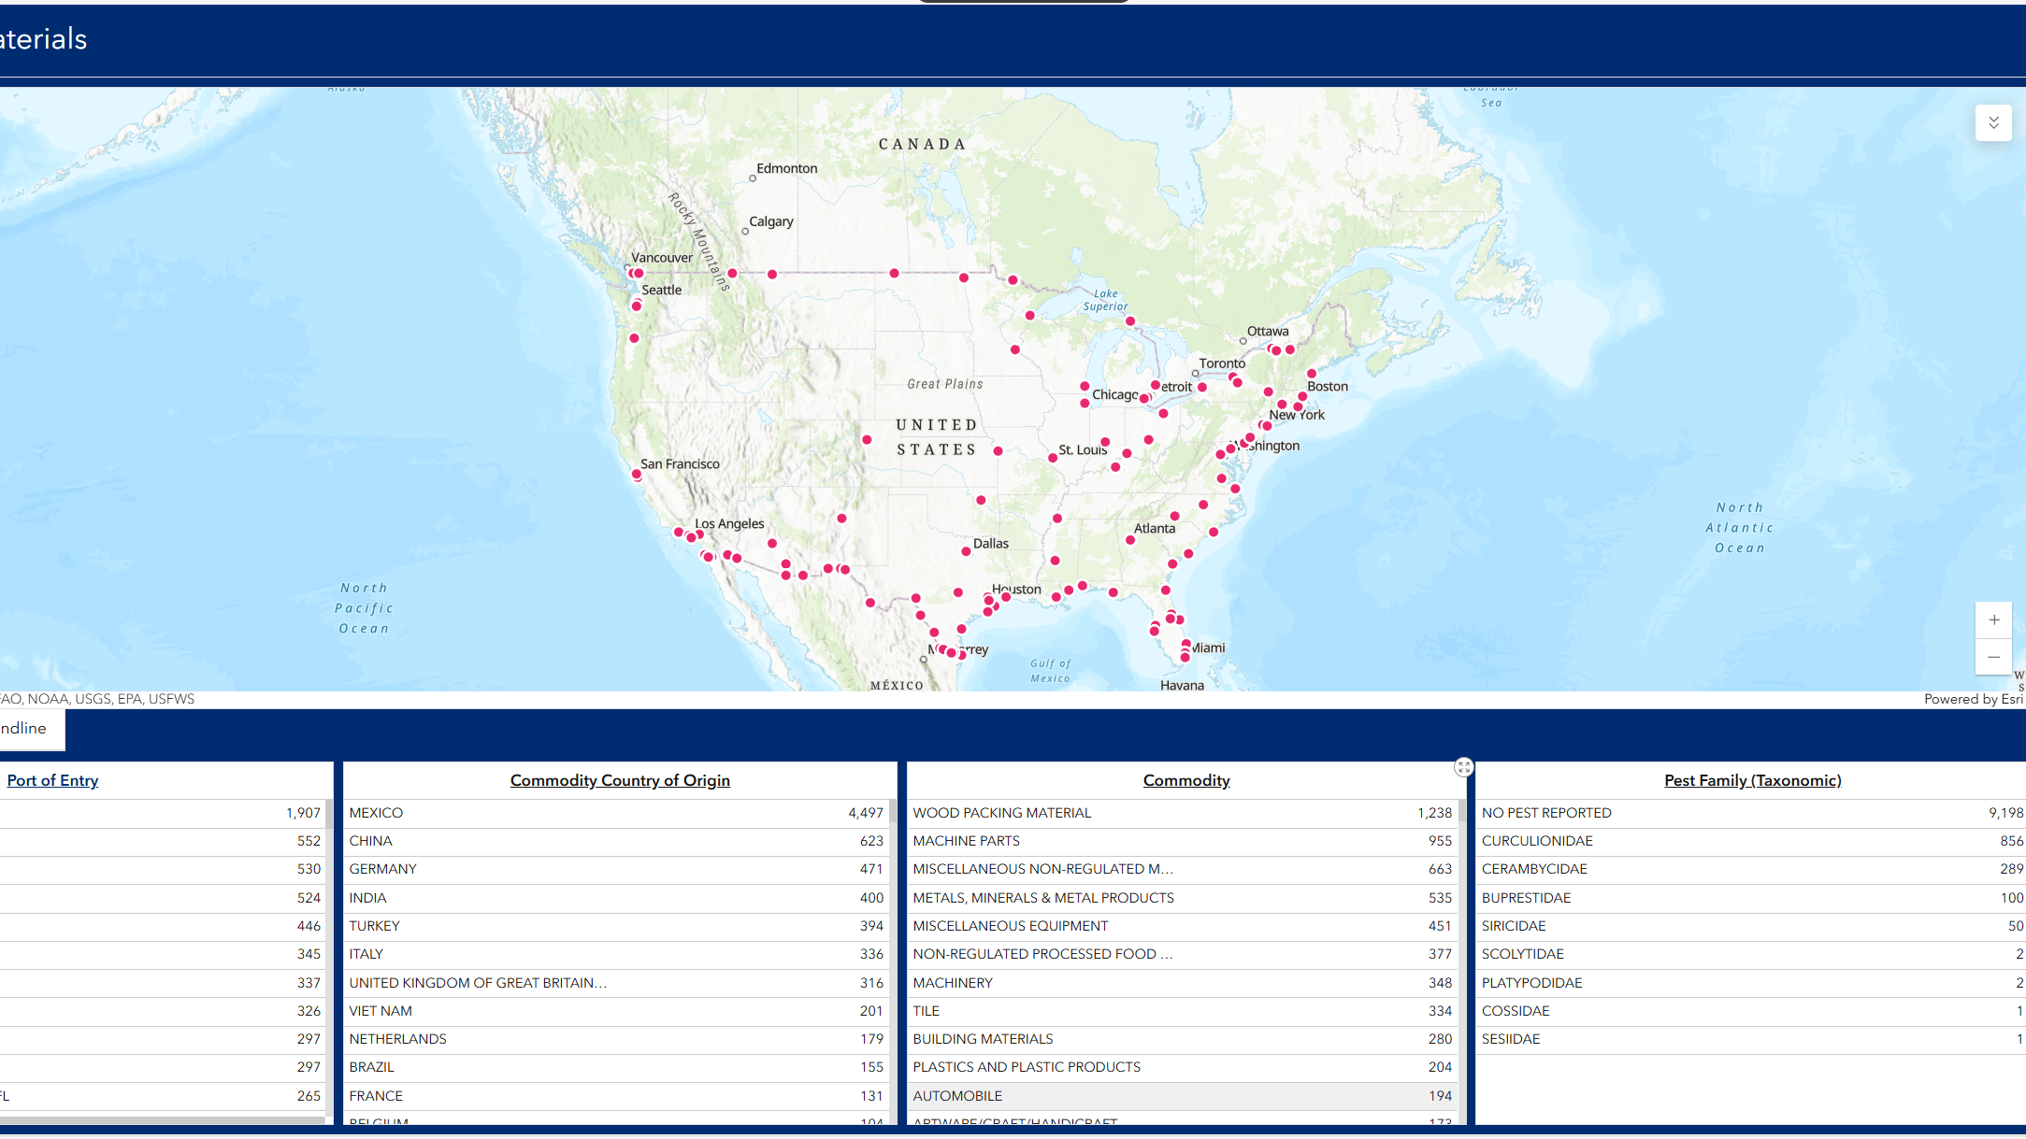Collapse map panel with double chevron button
The image size is (2026, 1139).
coord(1993,123)
